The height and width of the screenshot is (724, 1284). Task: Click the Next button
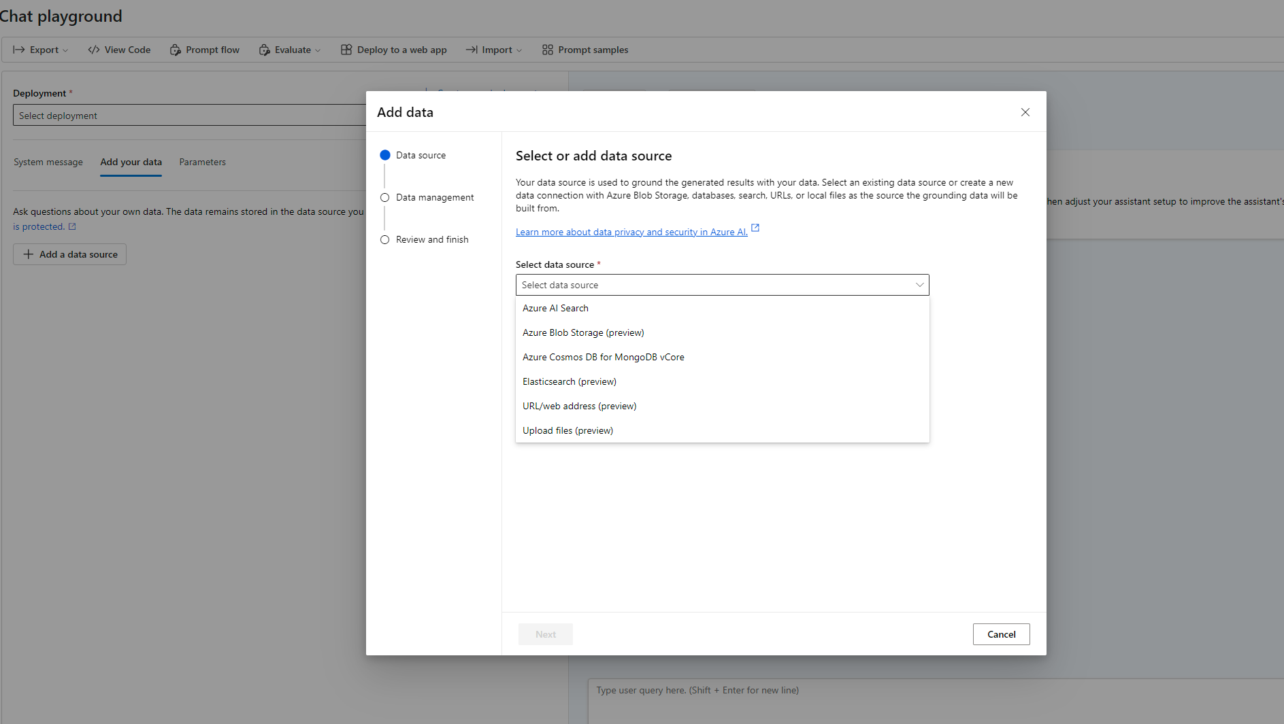click(x=545, y=634)
